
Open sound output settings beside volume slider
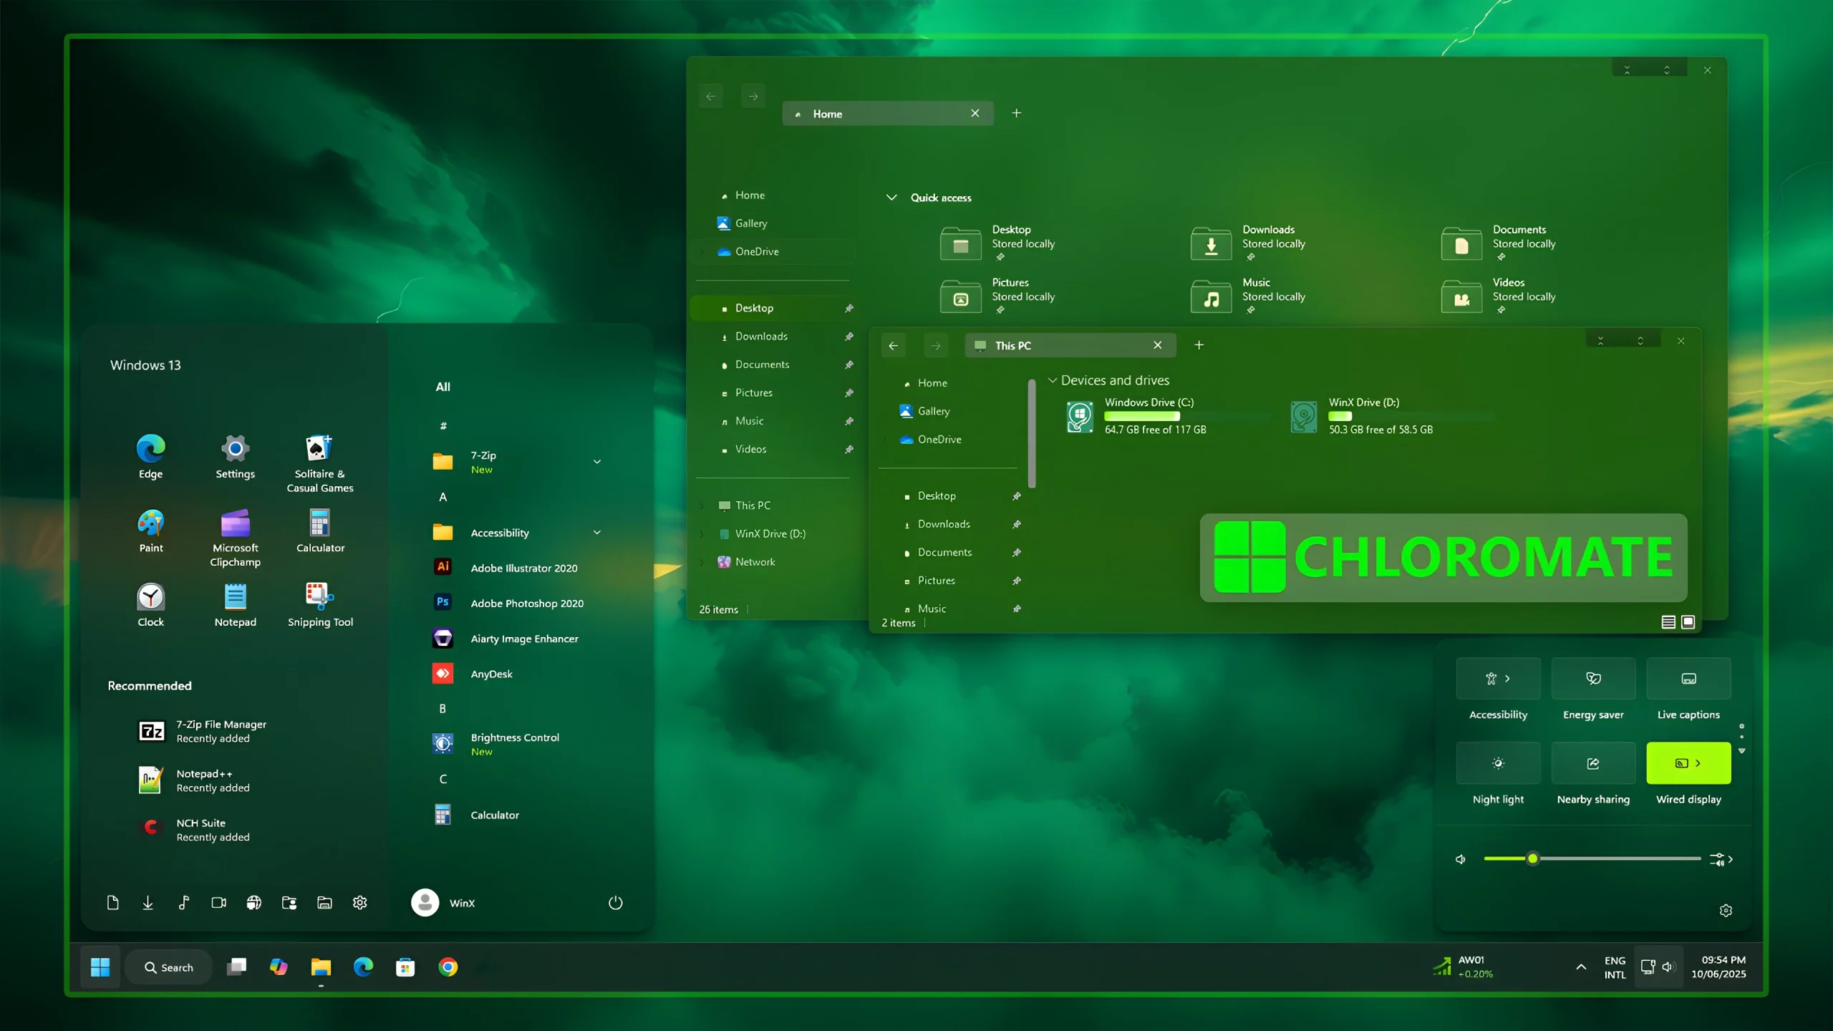click(1721, 859)
